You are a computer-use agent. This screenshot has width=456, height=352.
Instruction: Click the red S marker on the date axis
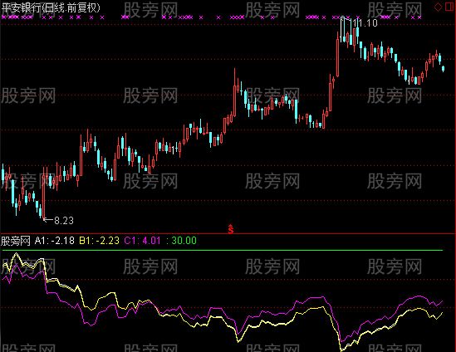[x=231, y=229]
